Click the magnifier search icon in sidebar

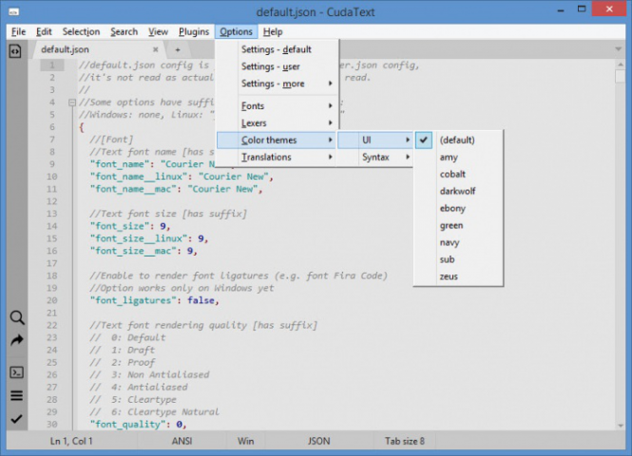(16, 317)
